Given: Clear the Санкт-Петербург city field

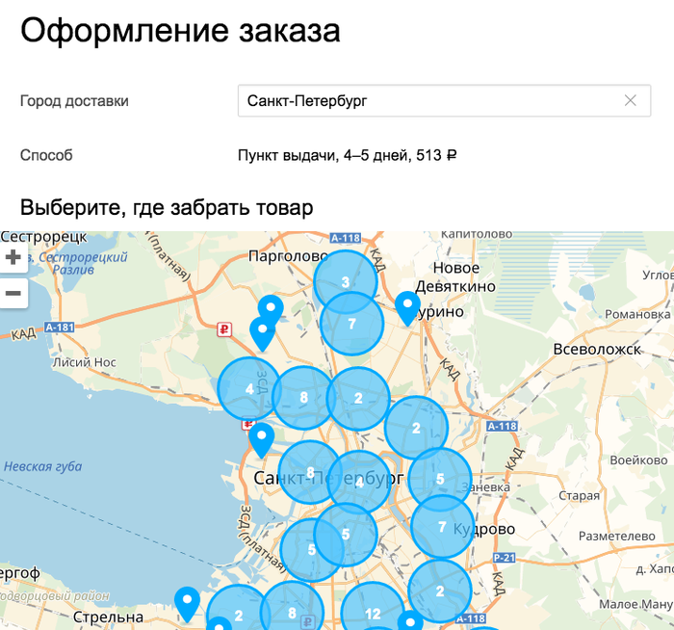Looking at the screenshot, I should click(630, 100).
